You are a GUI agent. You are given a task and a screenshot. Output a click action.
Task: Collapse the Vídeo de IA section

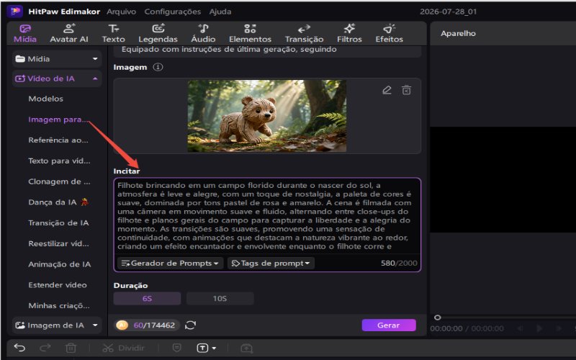(57, 78)
